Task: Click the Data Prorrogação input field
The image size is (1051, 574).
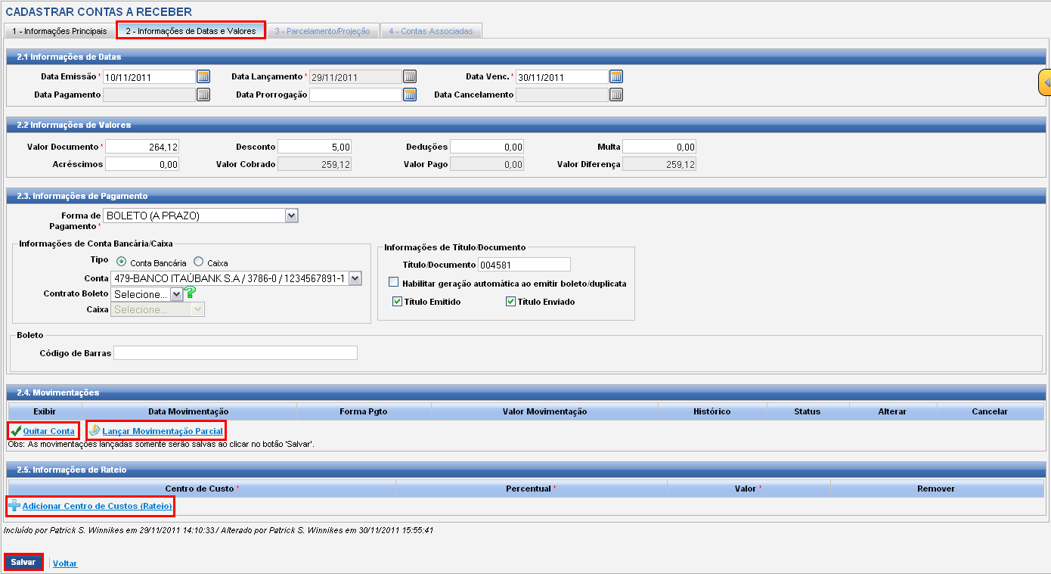Action: click(356, 95)
